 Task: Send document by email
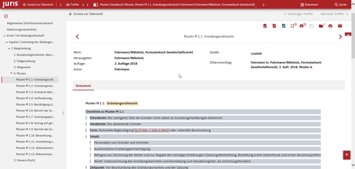click(x=340, y=26)
